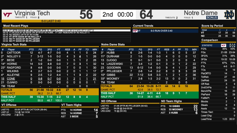Viewport: 237px width, 133px height.
Task: Click the STATISTIC header in Comparison table
Action: [x=207, y=45]
